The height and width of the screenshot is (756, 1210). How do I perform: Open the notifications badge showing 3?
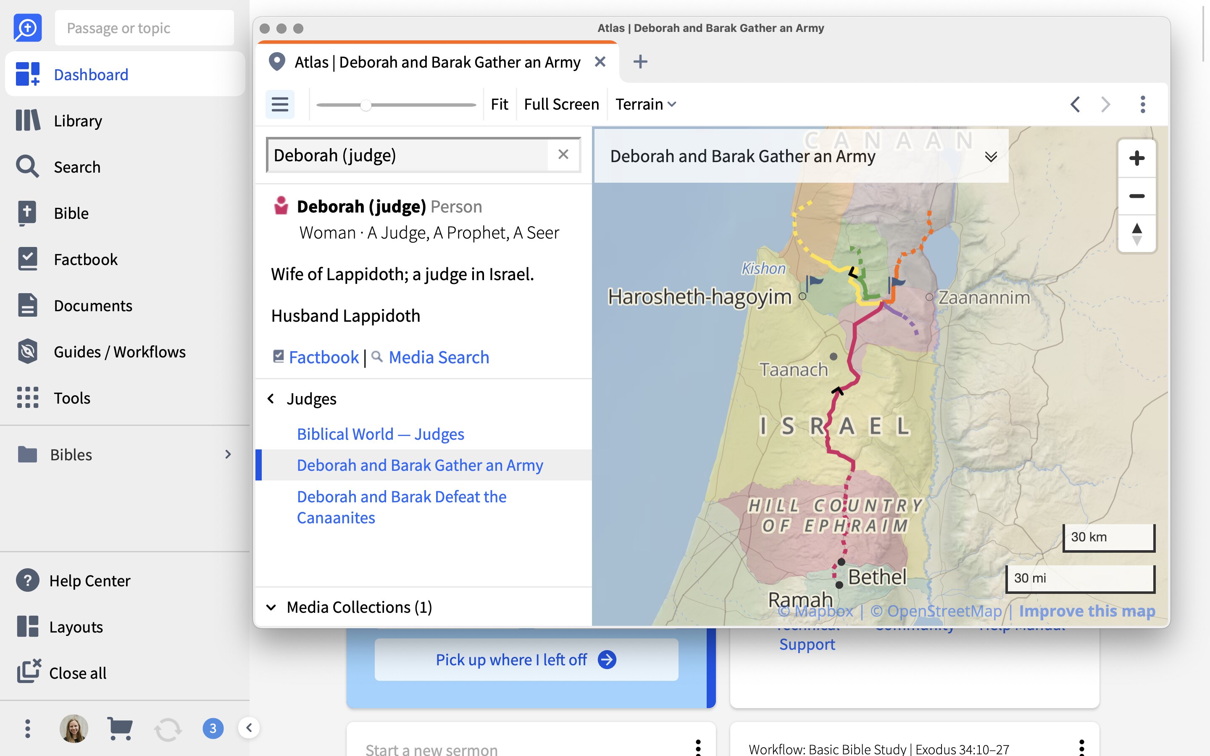[x=213, y=729]
